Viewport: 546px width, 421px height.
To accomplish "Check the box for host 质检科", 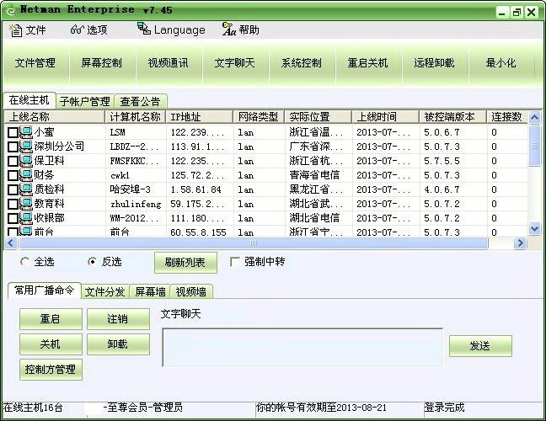I will pos(13,189).
